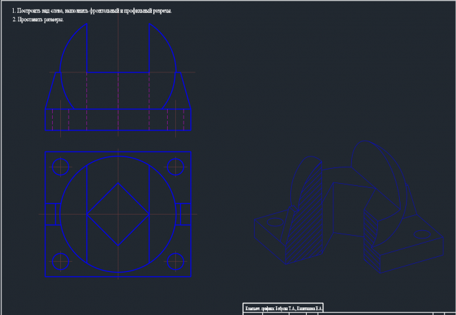Select instruction text line 2 "Проставить размеры"
456x315 pixels.
point(38,19)
